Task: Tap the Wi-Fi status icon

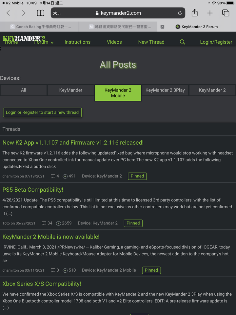Action: [214, 3]
